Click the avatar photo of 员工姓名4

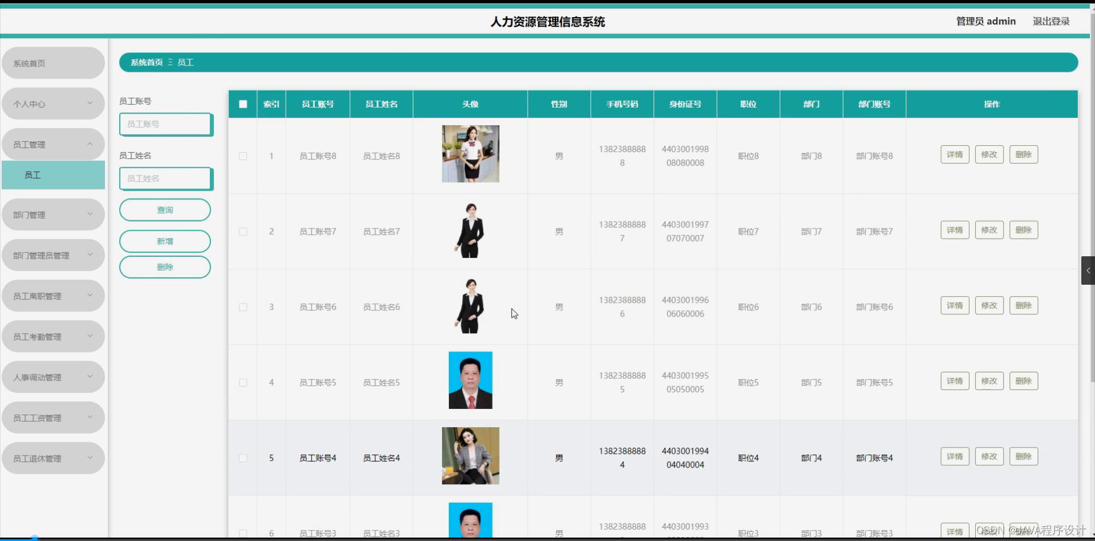click(x=471, y=456)
